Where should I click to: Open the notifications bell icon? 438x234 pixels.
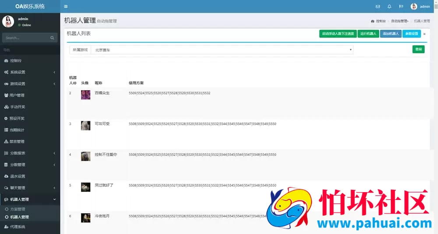pyautogui.click(x=389, y=7)
